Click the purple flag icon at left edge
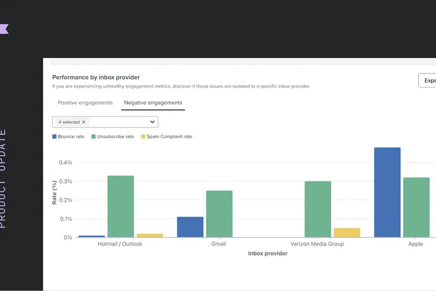 coord(4,29)
